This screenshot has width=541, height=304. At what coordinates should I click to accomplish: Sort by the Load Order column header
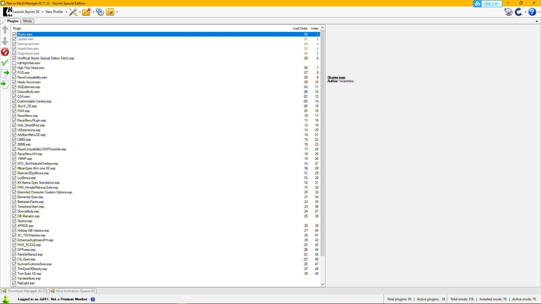click(x=300, y=28)
